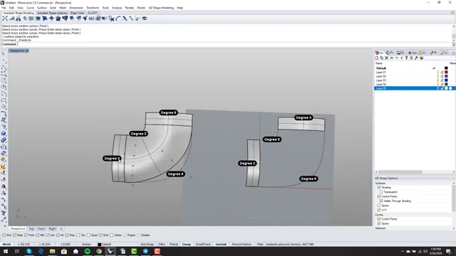Toggle the Near osnap checkbox
The image size is (456, 256).
[14, 235]
